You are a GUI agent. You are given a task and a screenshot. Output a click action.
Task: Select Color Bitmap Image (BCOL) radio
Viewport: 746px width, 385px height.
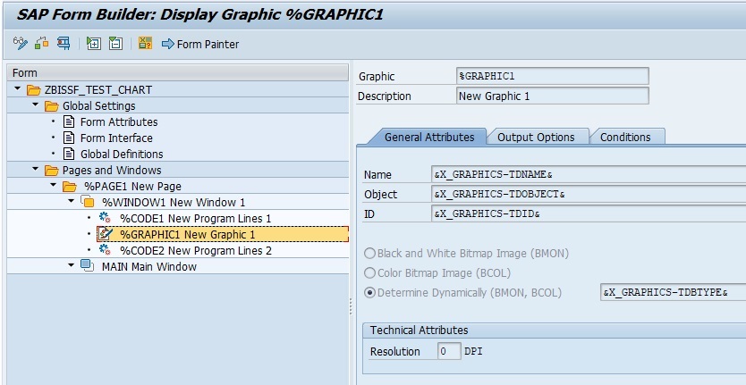pyautogui.click(x=369, y=272)
